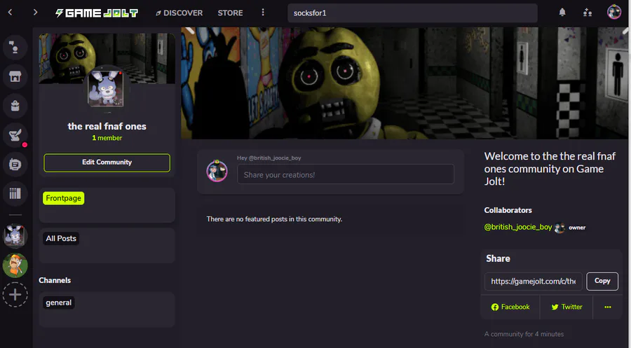631x348 pixels.
Task: Switch to the bunny community in sidebar
Action: (x=15, y=236)
